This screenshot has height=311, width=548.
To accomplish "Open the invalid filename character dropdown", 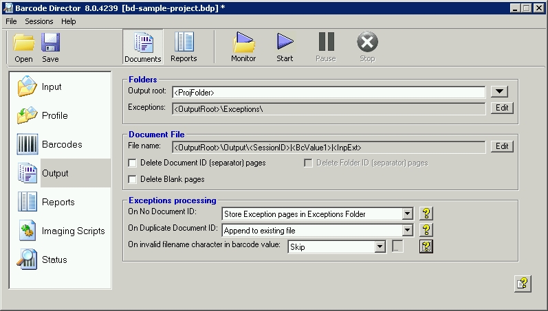I will [379, 246].
